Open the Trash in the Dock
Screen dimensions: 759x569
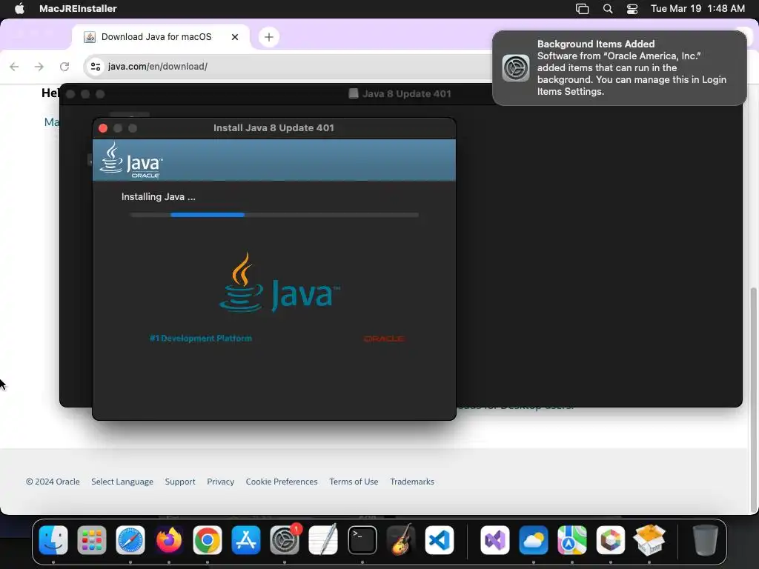tap(706, 540)
